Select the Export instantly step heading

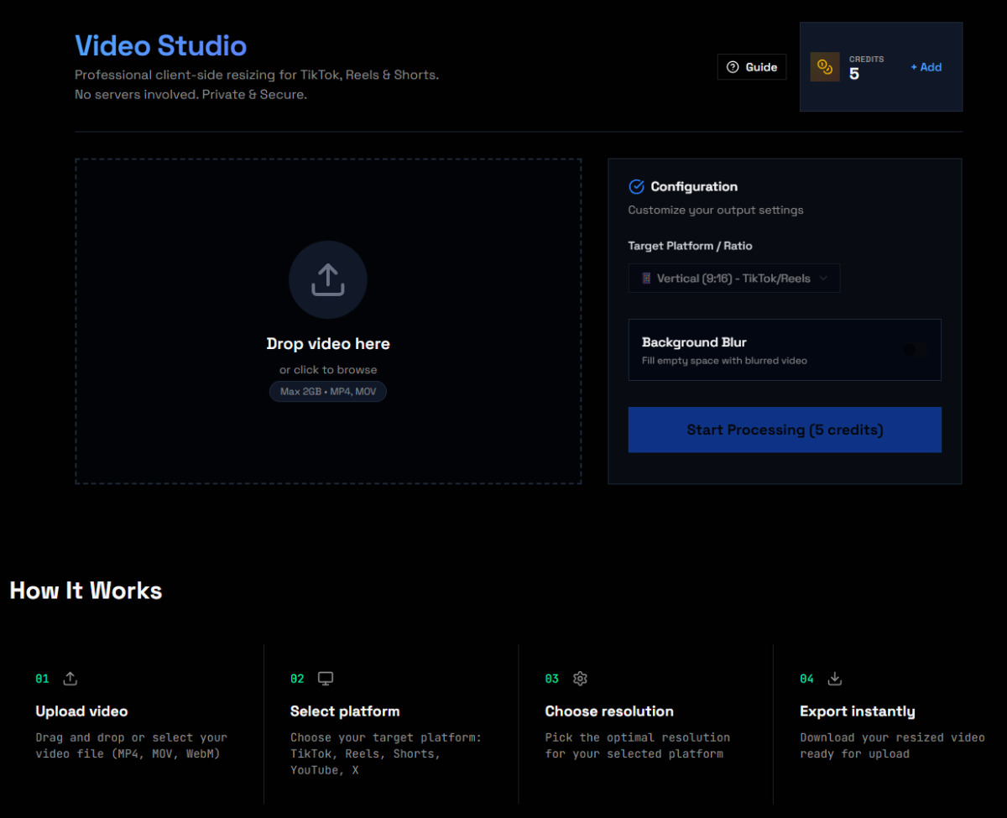coord(857,711)
